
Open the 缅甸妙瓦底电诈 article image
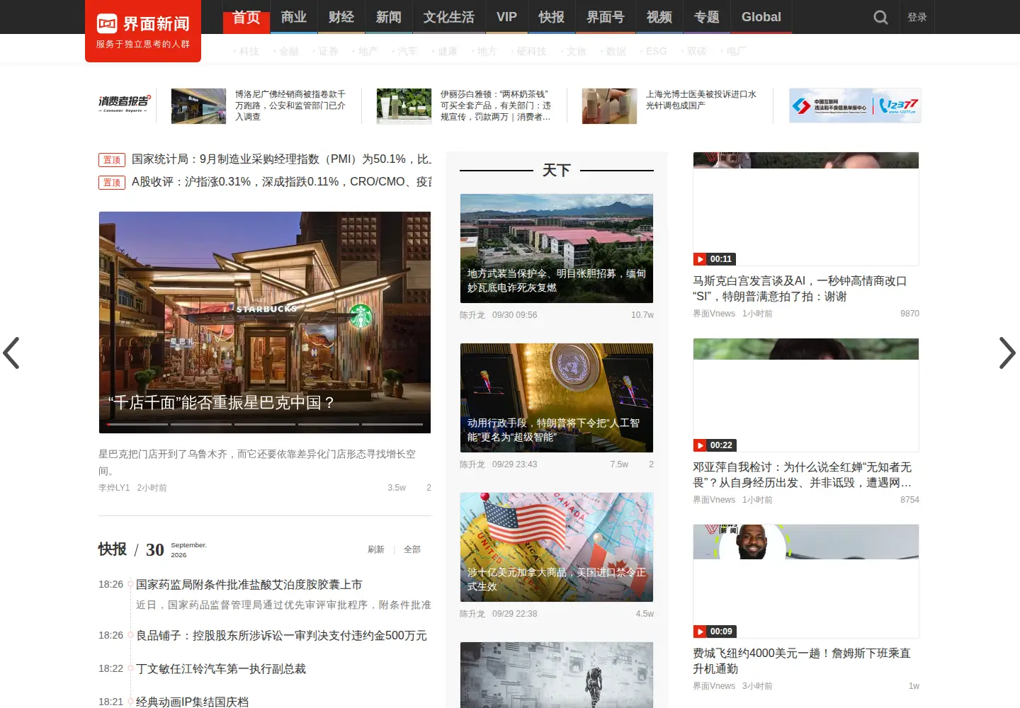[557, 249]
